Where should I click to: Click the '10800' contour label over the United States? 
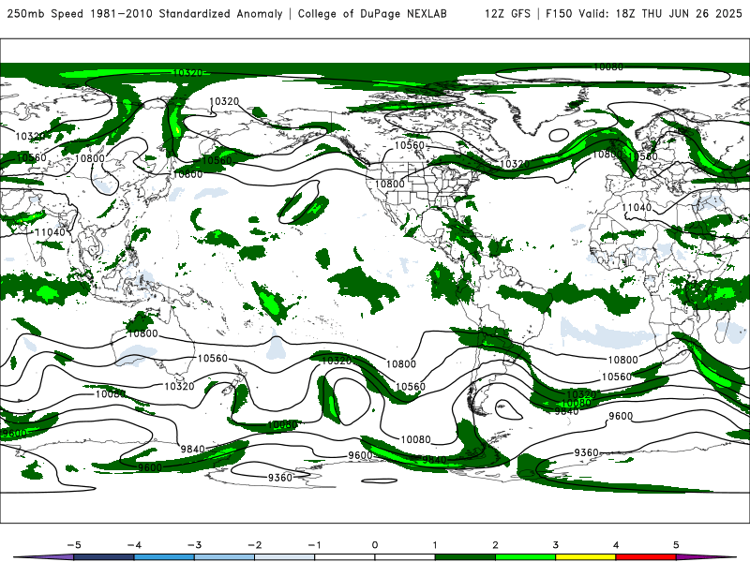point(390,184)
